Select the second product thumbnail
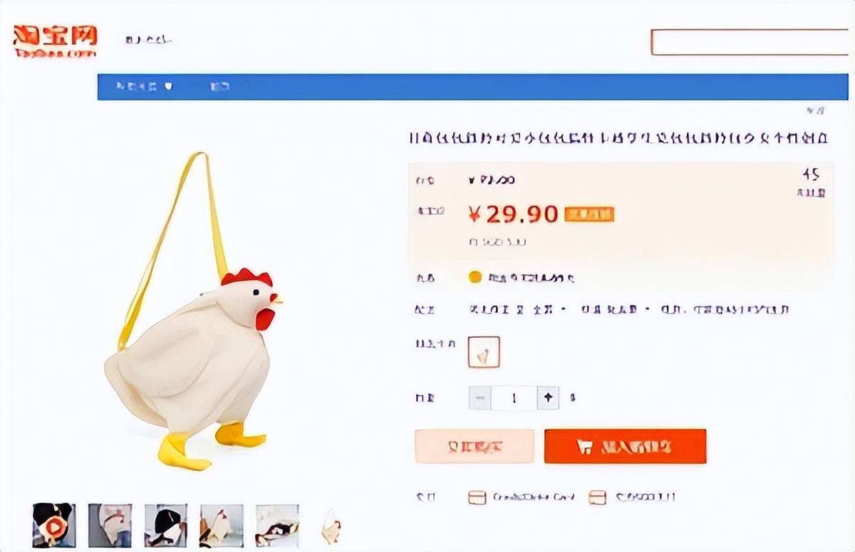This screenshot has width=855, height=552. [110, 525]
